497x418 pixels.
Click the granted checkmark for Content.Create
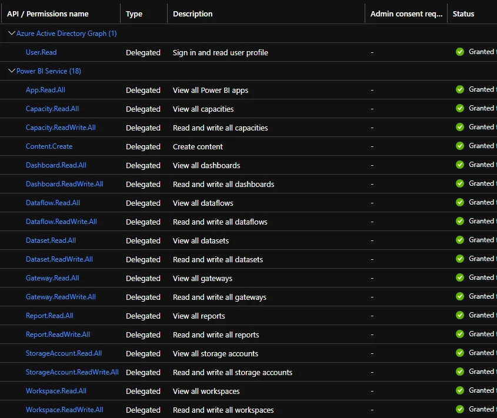coord(460,146)
